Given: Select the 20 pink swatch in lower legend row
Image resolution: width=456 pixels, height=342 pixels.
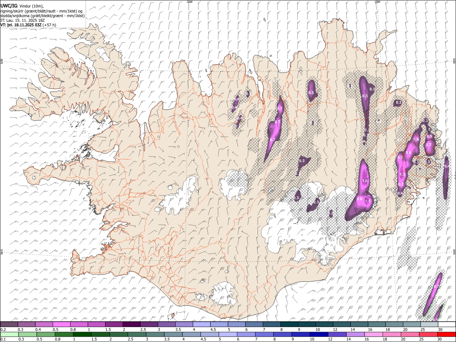Looking at the screenshot, I should coord(409,335).
